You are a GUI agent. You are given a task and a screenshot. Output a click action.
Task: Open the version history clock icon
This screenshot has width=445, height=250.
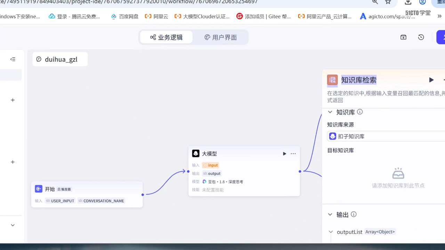coord(421,37)
